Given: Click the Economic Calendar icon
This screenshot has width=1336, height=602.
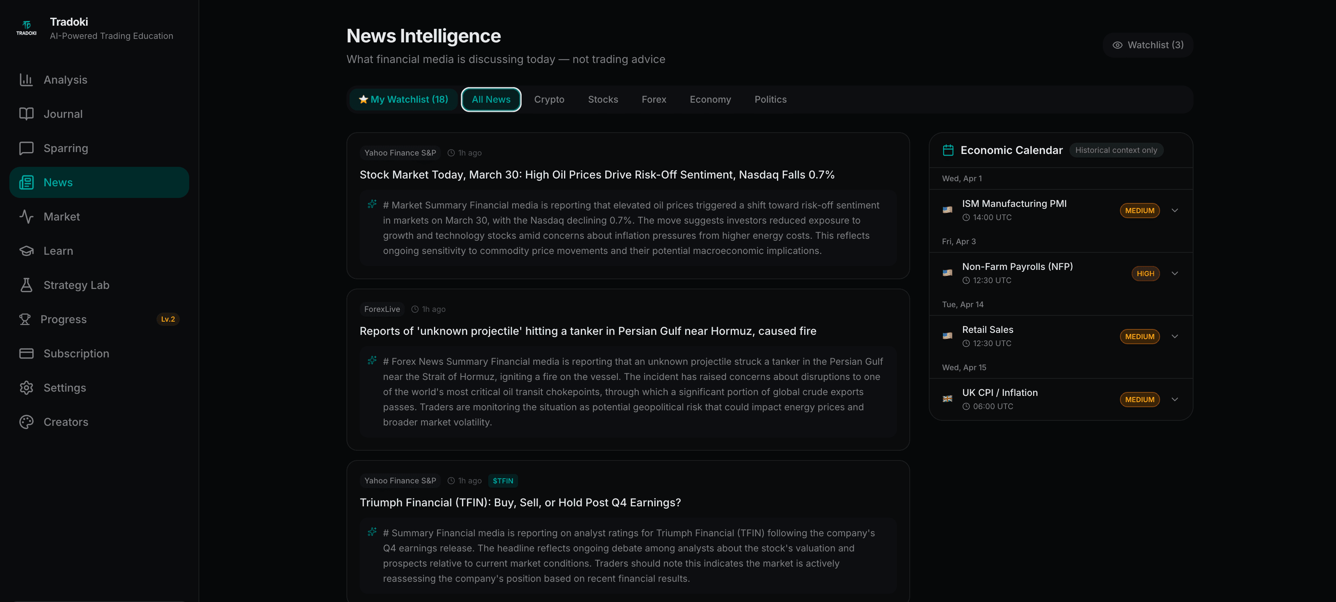Looking at the screenshot, I should [x=948, y=150].
